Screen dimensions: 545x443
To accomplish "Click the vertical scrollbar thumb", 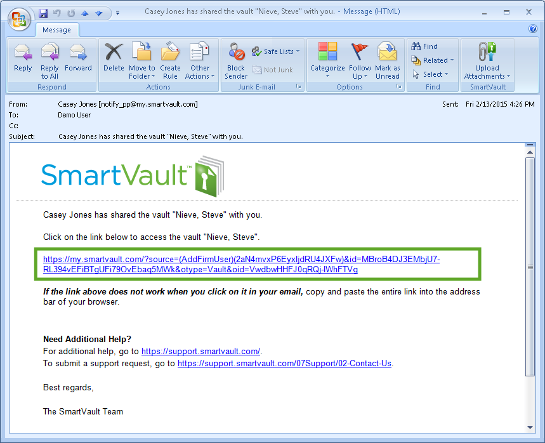I will tap(530, 267).
